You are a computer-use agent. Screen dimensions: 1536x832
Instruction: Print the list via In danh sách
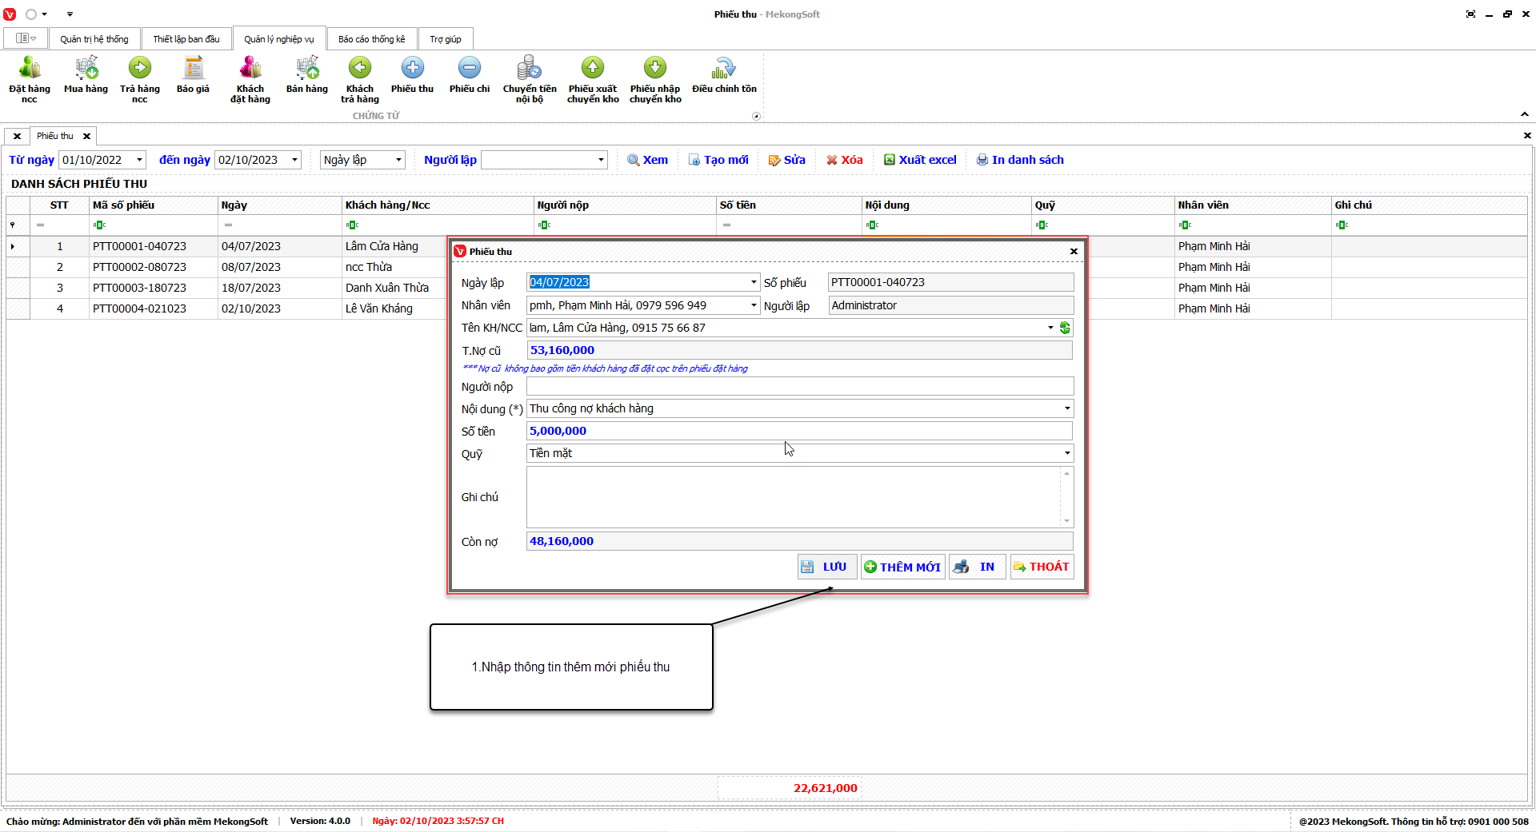[x=1020, y=160]
